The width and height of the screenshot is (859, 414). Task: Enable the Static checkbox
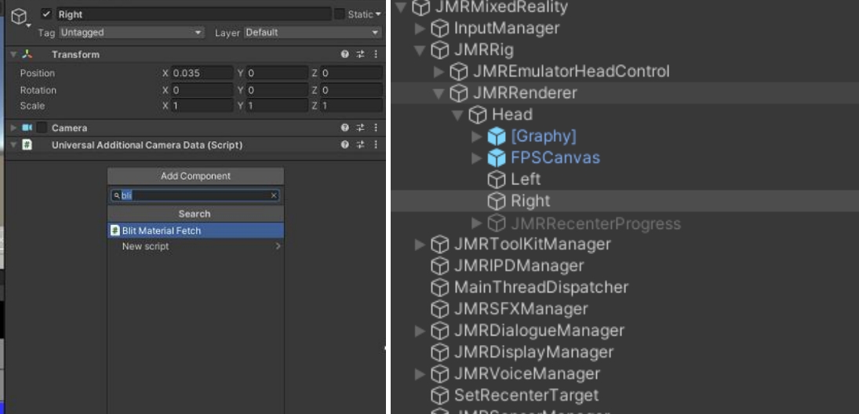tap(340, 14)
